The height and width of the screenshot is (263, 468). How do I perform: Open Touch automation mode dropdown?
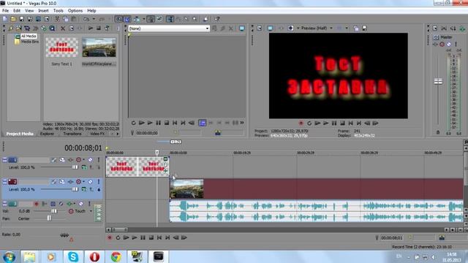click(91, 211)
